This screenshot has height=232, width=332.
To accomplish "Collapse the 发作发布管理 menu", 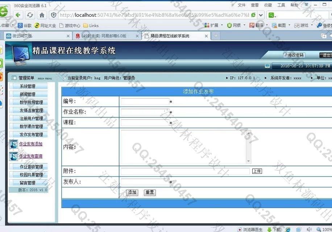I will pyautogui.click(x=28, y=134).
